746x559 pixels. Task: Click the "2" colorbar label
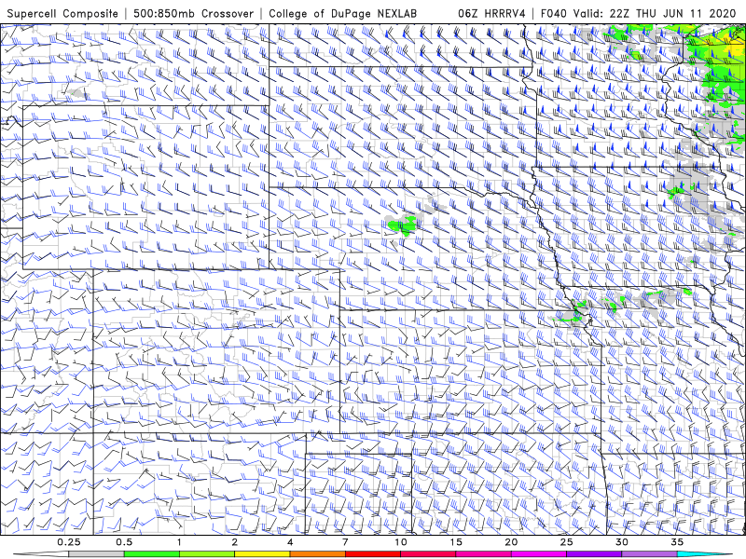tap(235, 542)
